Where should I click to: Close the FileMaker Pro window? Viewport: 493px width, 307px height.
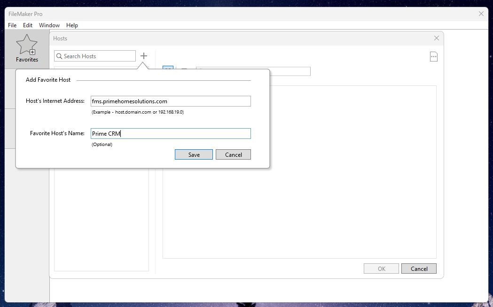click(481, 14)
